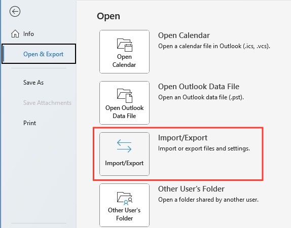Click the Open Outlook Data File heading
The width and height of the screenshot is (291, 228).
click(x=199, y=87)
